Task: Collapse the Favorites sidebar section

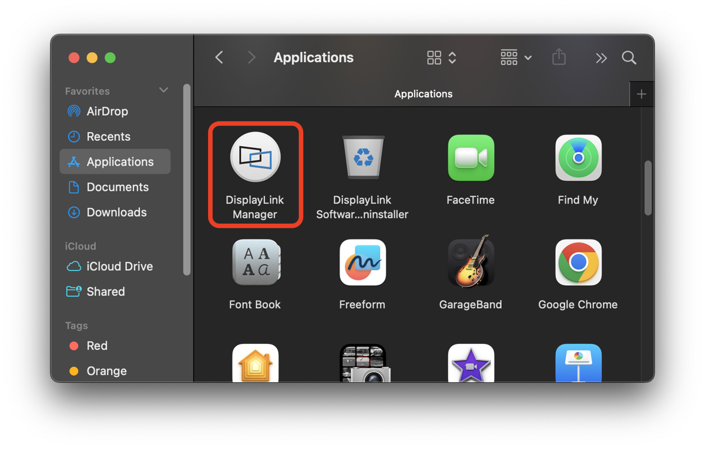Action: tap(163, 90)
